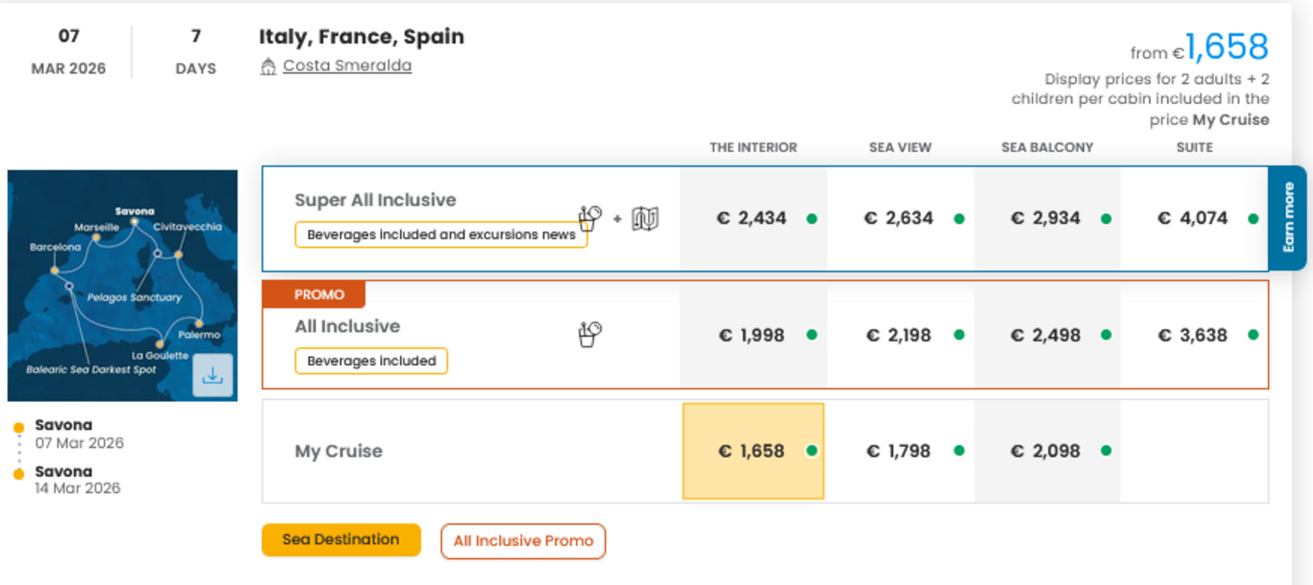Select All Inclusive Interior €1,998 price

(x=753, y=336)
